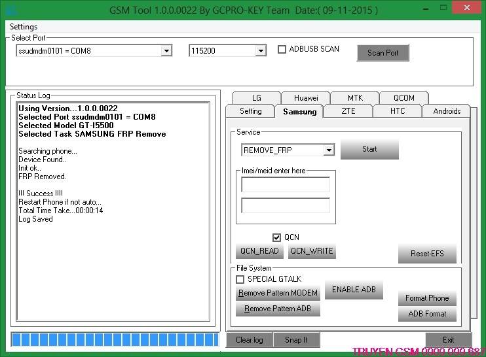Select the Androids tab

click(x=447, y=111)
